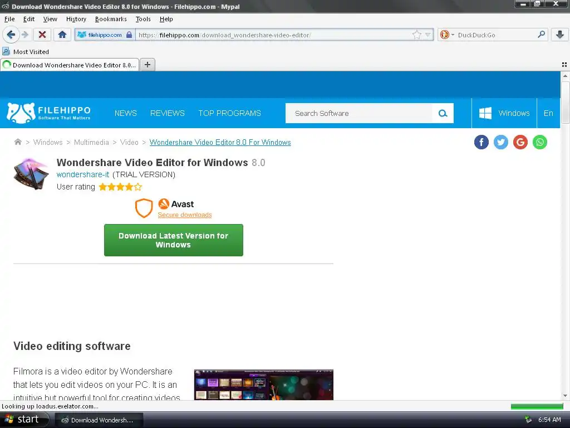The height and width of the screenshot is (428, 570).
Task: Select the Download Wondershare Video Editor tab
Action: (70, 65)
